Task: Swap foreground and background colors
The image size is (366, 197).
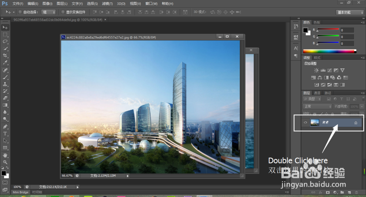Action: click(x=7, y=168)
